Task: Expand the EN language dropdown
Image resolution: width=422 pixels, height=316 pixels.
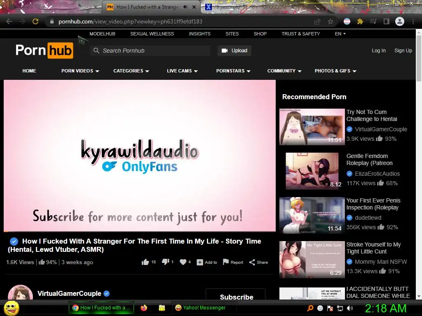Action: click(340, 34)
